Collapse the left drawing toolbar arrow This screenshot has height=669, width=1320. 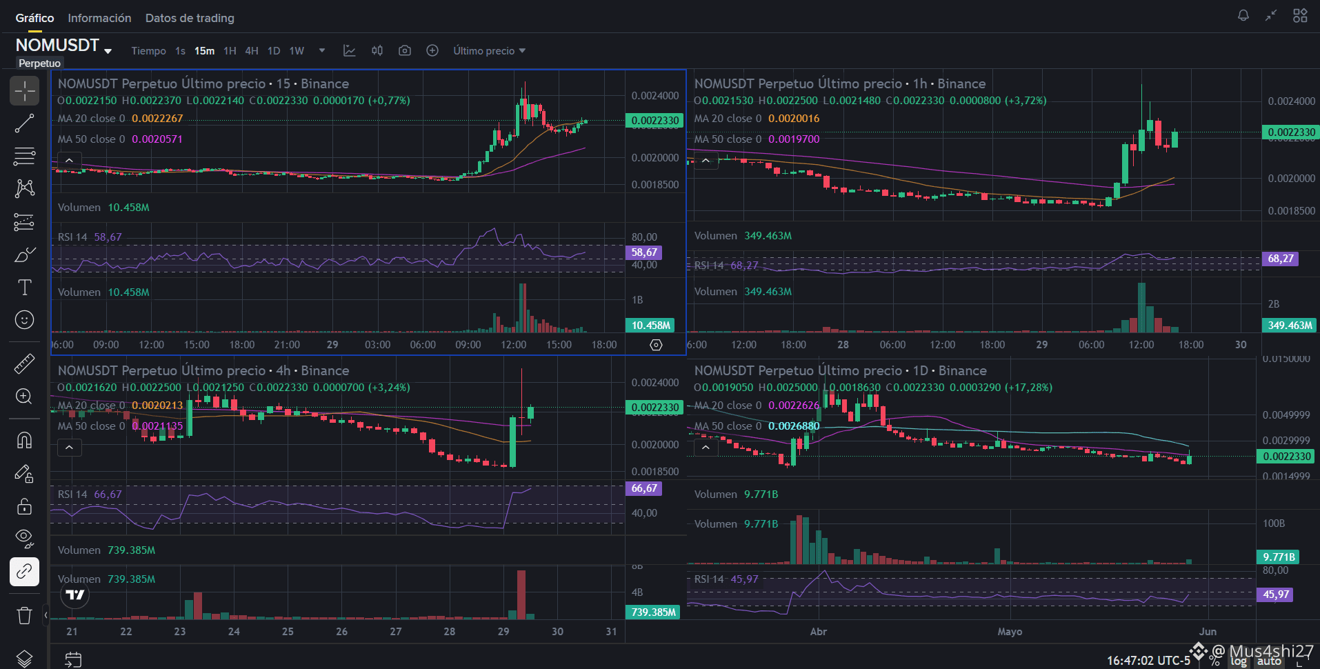click(x=46, y=614)
